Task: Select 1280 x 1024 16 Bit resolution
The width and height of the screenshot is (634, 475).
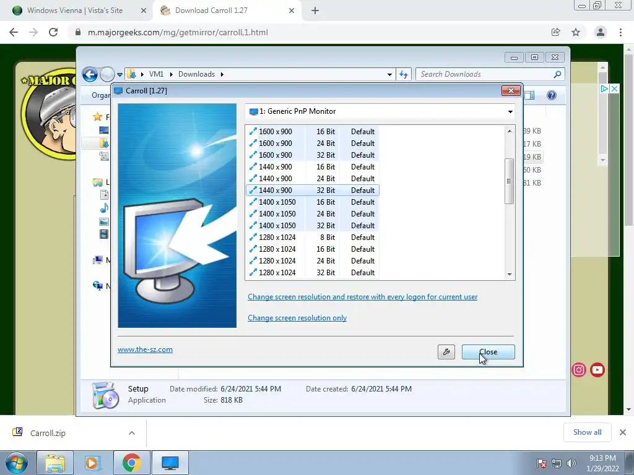Action: coord(313,249)
